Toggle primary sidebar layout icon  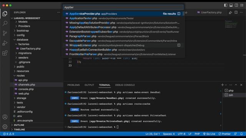coord(226,5)
